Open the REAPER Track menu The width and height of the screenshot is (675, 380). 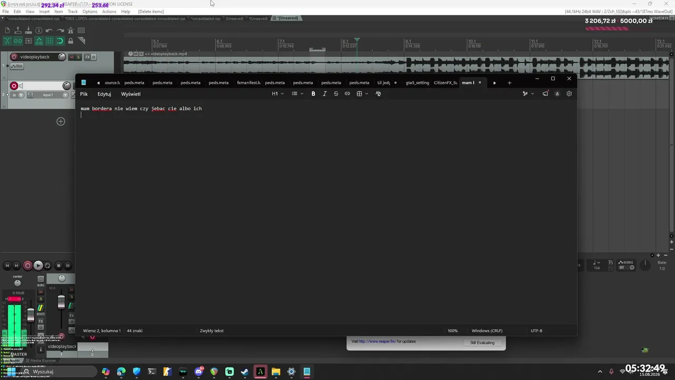point(73,11)
